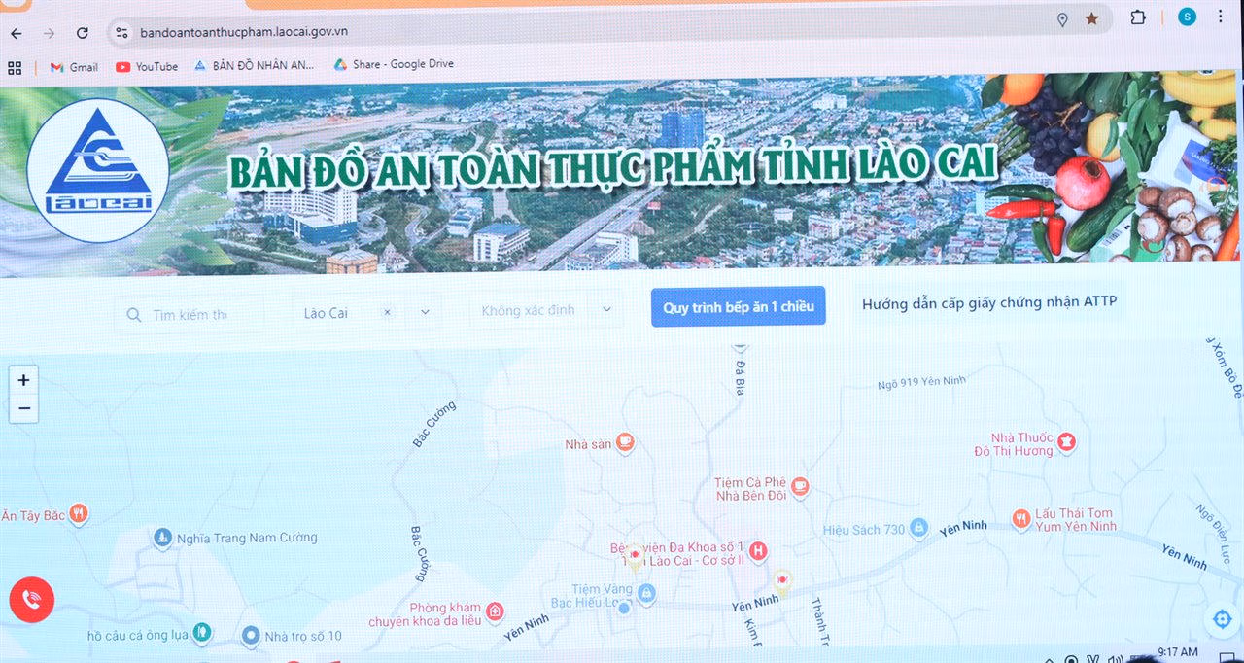Open Chrome's three-dot menu
Screen dimensions: 1244x663
1222,17
